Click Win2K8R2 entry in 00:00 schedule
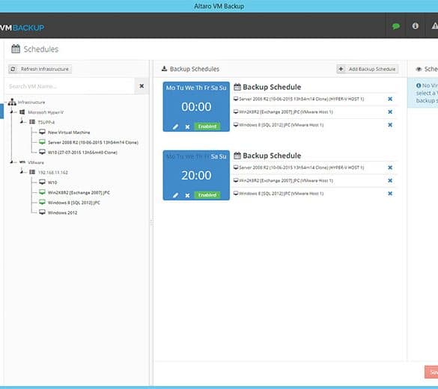This screenshot has height=389, width=438. (x=283, y=112)
